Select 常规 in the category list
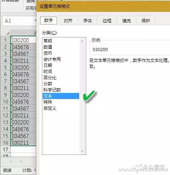This screenshot has width=170, height=175. [x=61, y=41]
